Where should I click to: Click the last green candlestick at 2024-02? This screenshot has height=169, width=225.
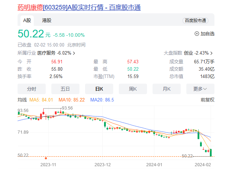point(211,153)
